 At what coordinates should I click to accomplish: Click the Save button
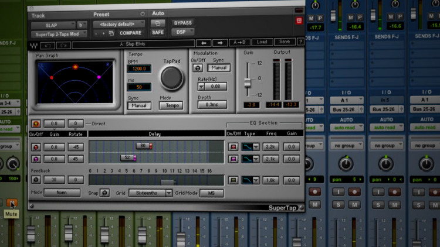point(285,42)
